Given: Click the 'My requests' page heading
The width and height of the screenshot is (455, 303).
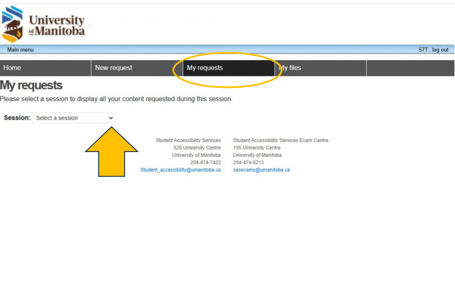Looking at the screenshot, I should (31, 85).
